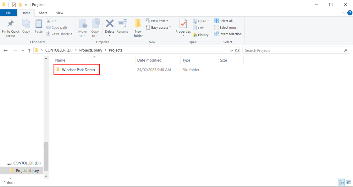Click Invert selection
Screen dimensions: 353x187
228,34
